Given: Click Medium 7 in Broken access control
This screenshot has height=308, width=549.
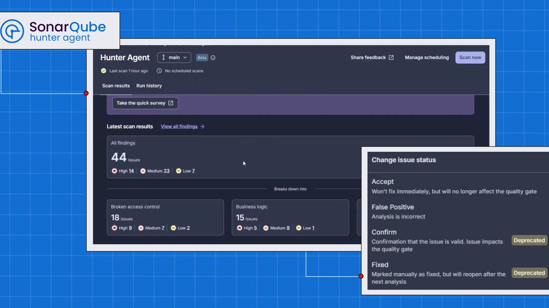Looking at the screenshot, I should coord(151,228).
